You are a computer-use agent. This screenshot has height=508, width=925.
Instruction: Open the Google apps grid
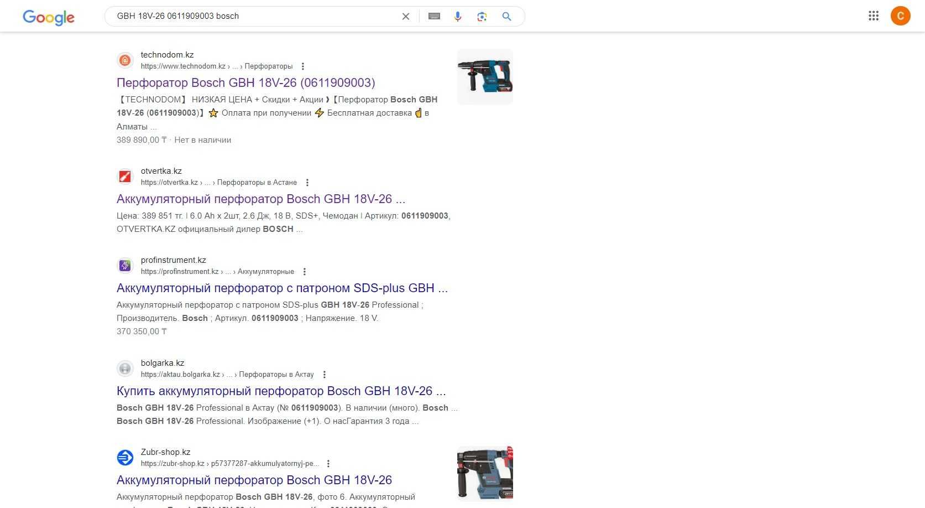[874, 16]
